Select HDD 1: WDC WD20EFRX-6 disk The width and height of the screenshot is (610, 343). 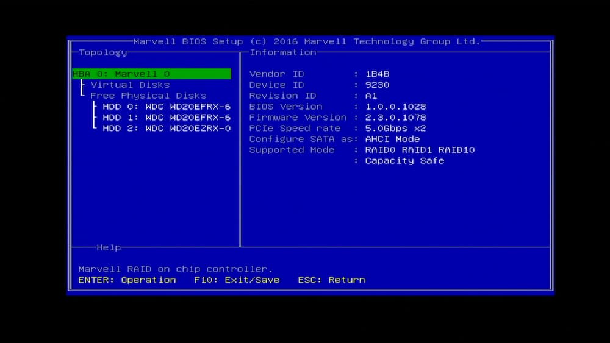point(167,118)
